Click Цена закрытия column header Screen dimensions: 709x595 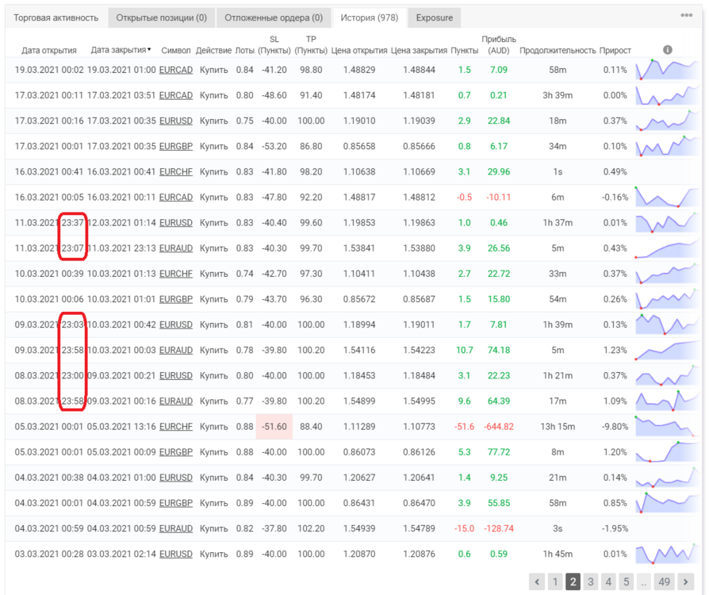(x=419, y=50)
